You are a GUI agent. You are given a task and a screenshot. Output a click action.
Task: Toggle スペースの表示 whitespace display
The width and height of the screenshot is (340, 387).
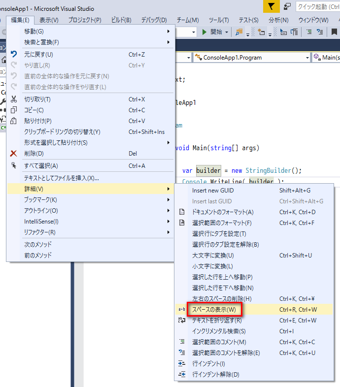click(x=254, y=310)
